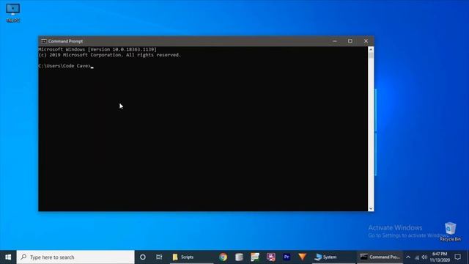This screenshot has width=469, height=264.
Task: Click the console scrollbar thumb
Action: pyautogui.click(x=371, y=56)
